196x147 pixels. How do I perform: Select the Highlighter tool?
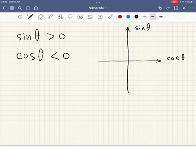click(x=50, y=17)
